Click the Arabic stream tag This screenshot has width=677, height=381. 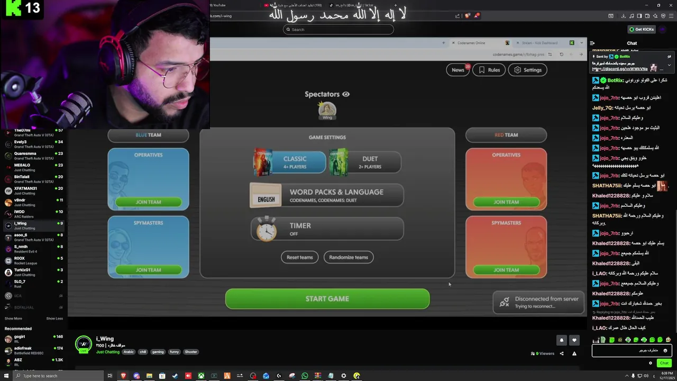(x=129, y=352)
